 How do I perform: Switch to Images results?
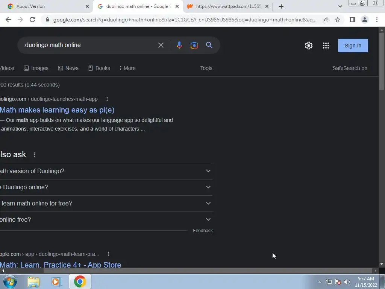tap(36, 68)
